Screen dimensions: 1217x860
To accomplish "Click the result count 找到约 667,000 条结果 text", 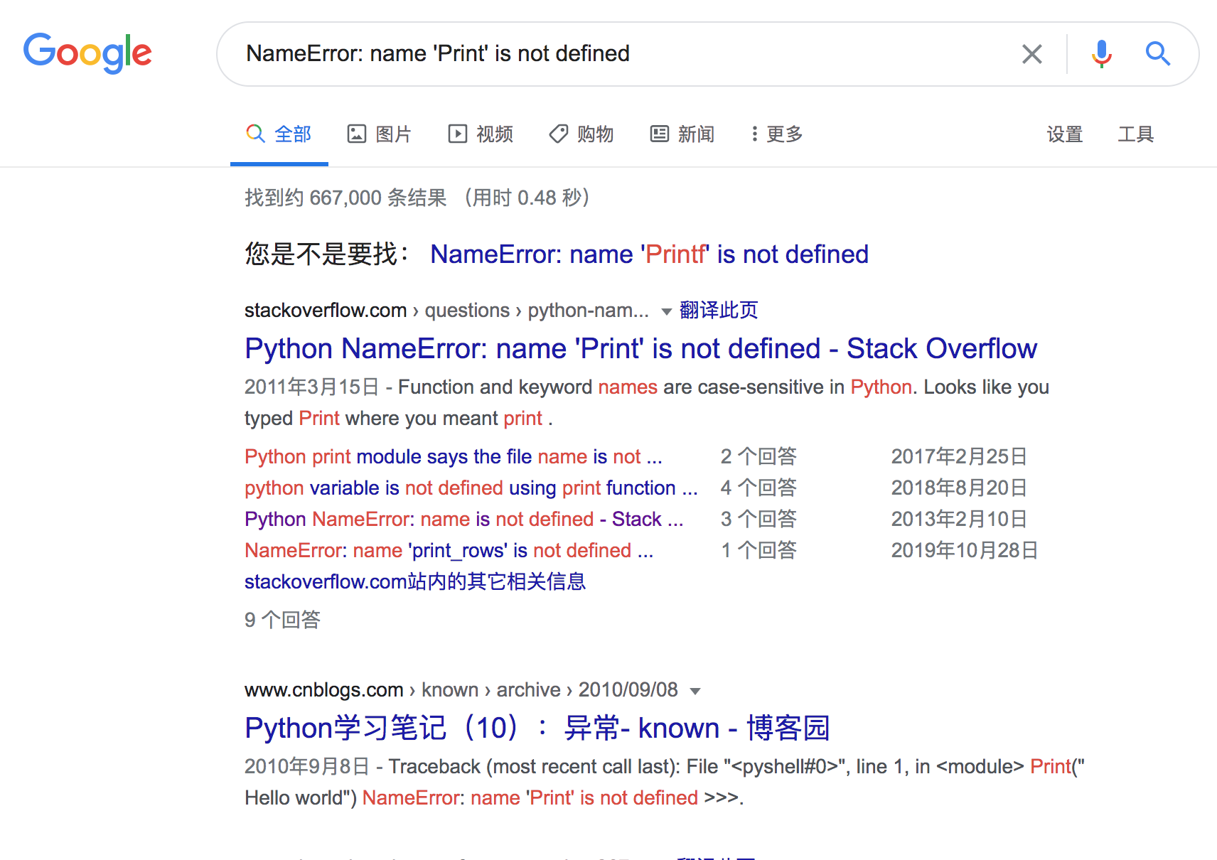I will [345, 198].
